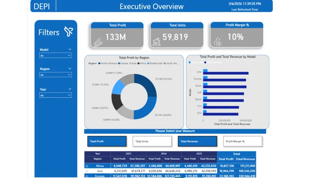Screen dimensions: 309x178
Task: Click Africa total profit cell 16,857,158
Action: point(226,166)
